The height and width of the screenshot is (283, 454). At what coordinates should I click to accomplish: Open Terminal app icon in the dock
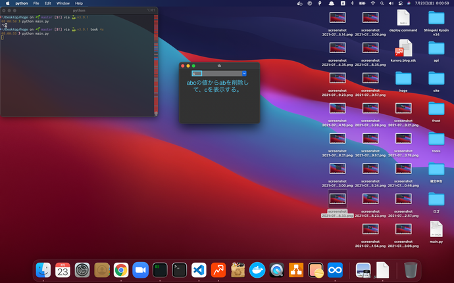point(179,270)
